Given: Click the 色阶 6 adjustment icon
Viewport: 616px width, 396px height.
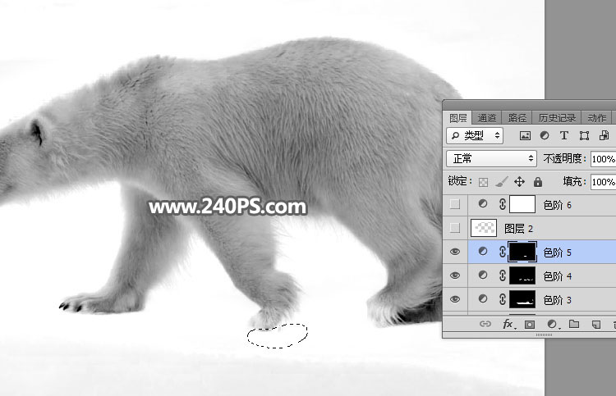Looking at the screenshot, I should [x=483, y=203].
